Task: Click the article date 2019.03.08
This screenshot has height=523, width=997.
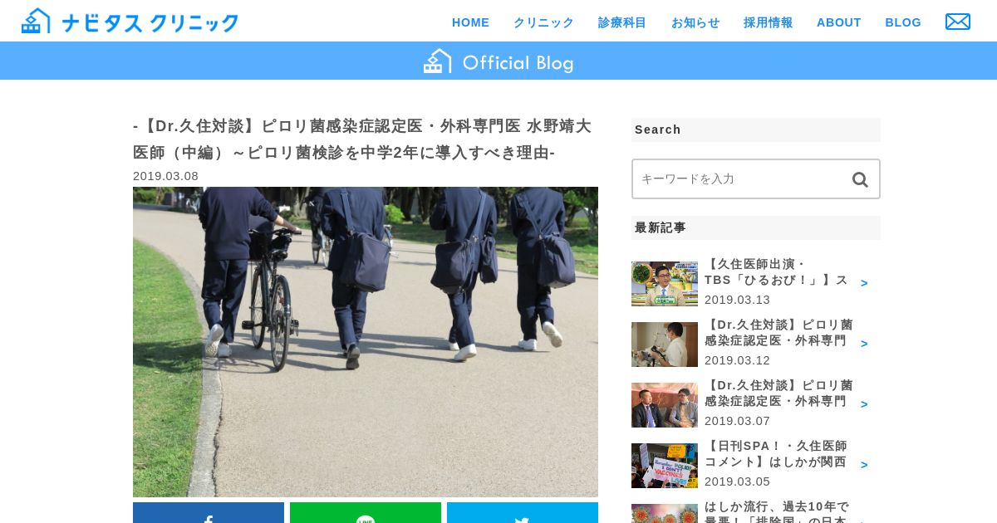Action: pos(166,176)
